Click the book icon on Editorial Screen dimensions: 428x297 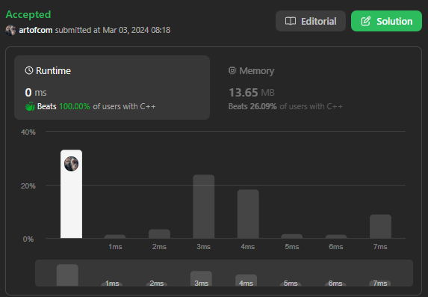[x=291, y=21]
